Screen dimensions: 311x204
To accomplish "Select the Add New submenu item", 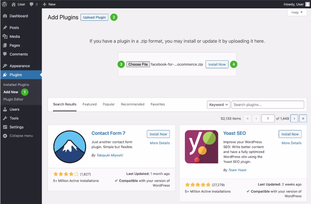I will (11, 92).
